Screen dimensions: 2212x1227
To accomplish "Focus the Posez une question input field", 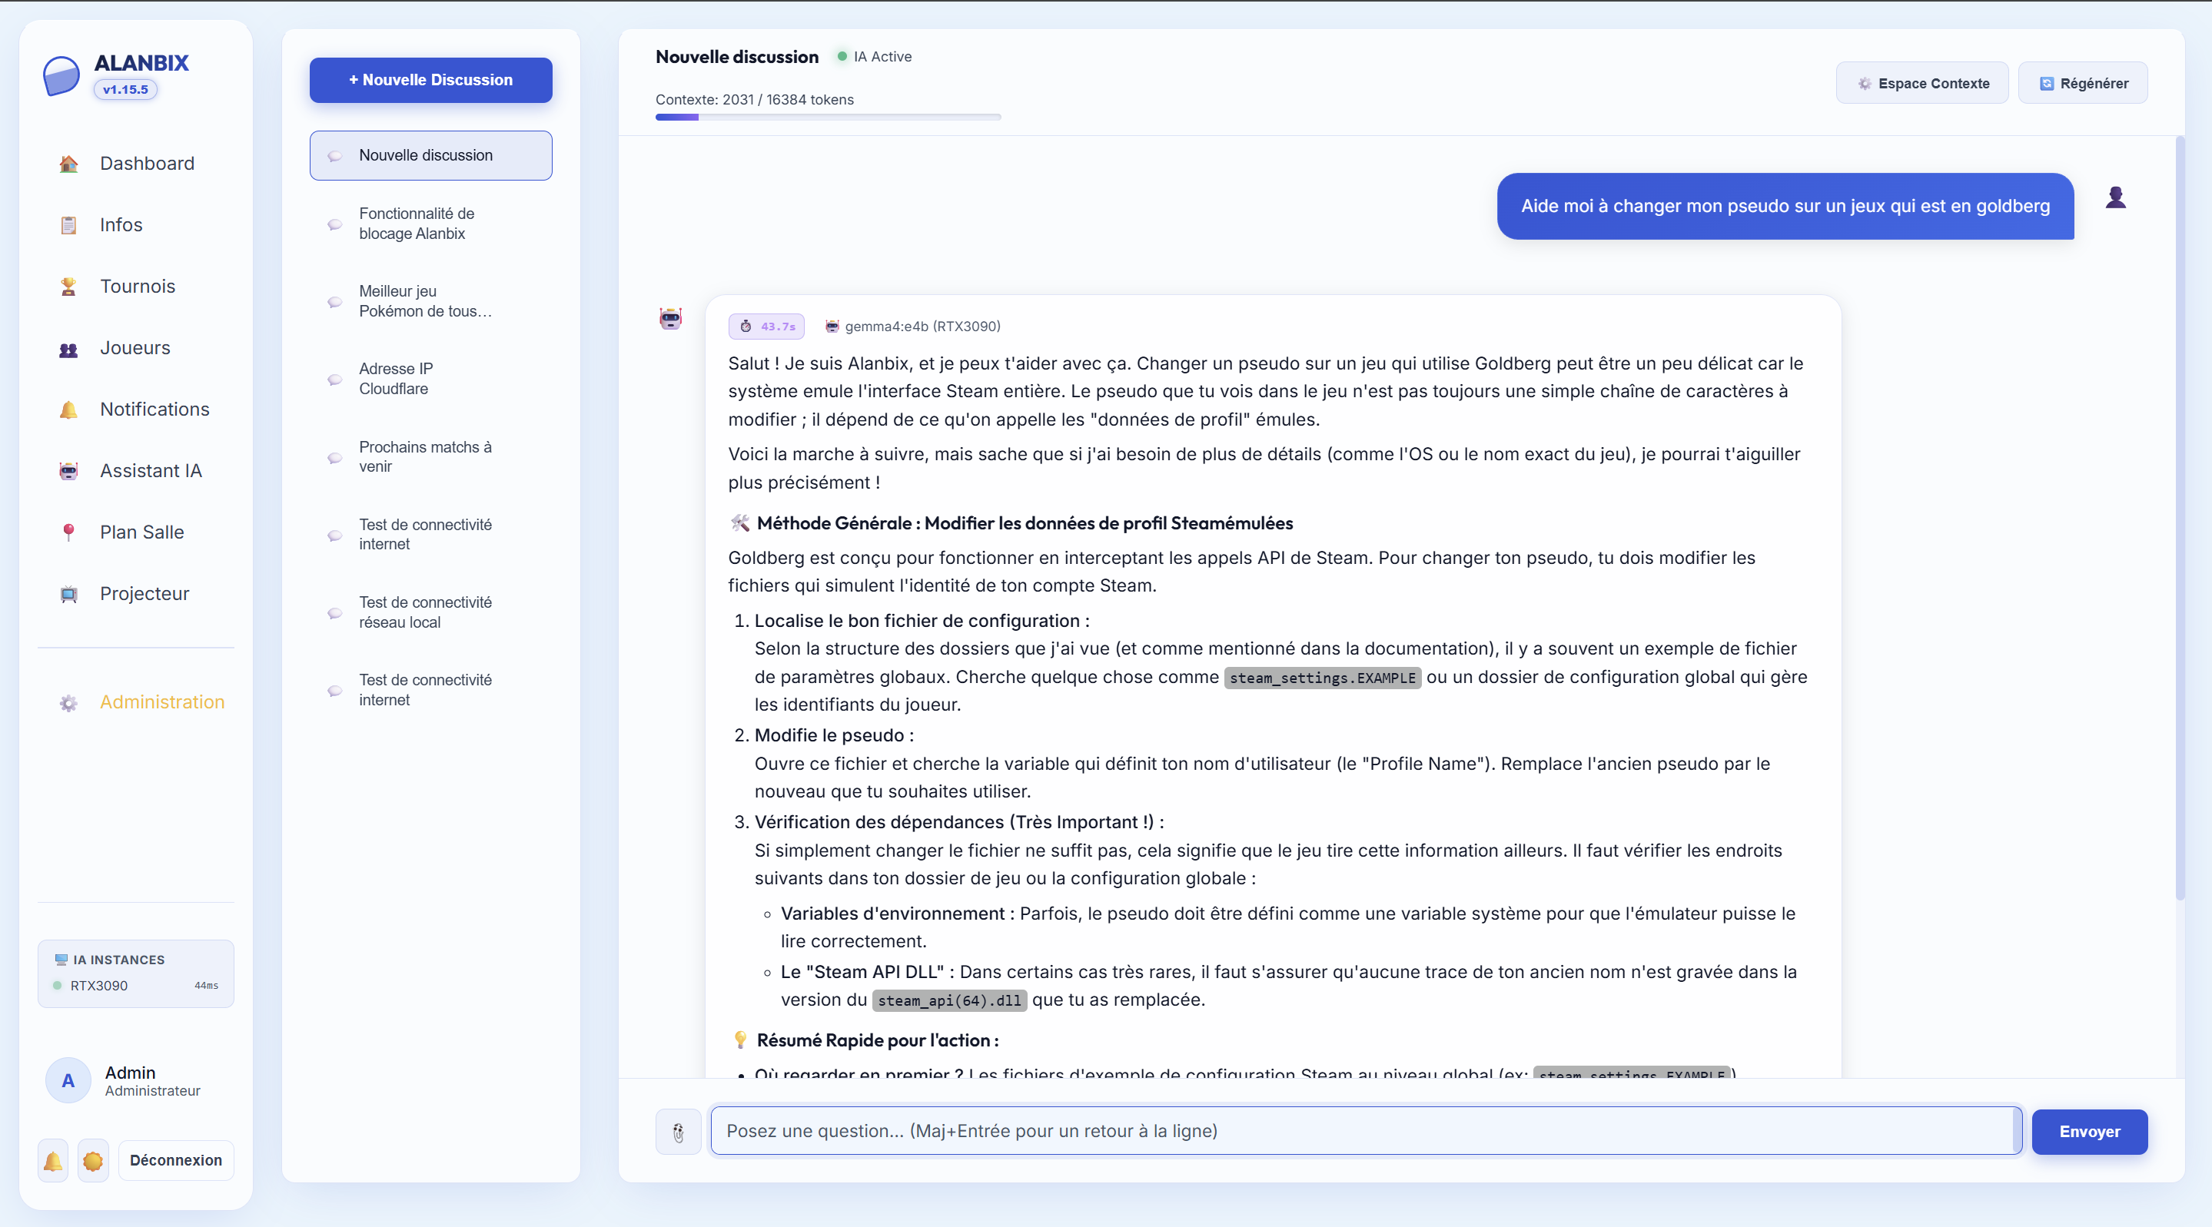I will click(1365, 1132).
